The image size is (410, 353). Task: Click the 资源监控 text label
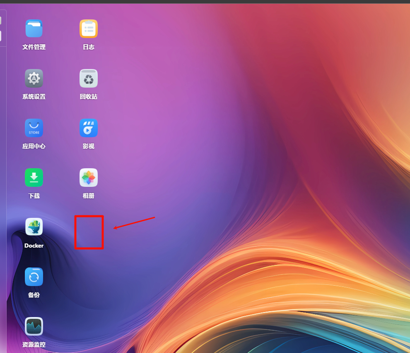34,344
